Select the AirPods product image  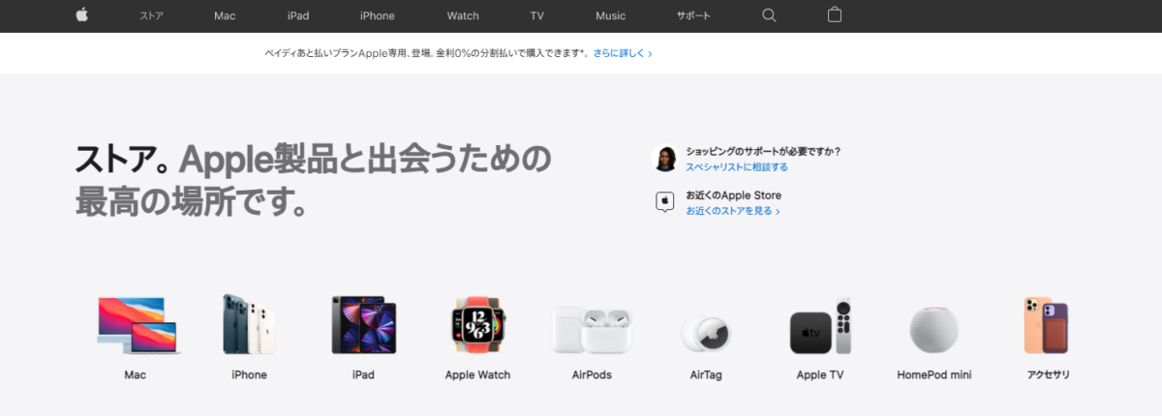[592, 329]
